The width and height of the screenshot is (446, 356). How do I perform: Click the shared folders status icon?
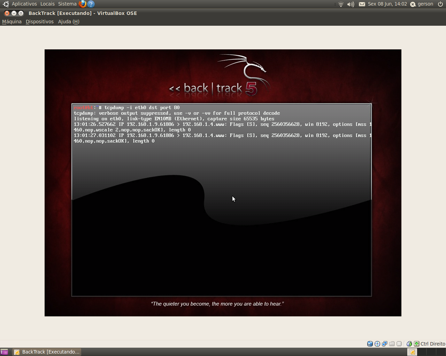pos(392,344)
